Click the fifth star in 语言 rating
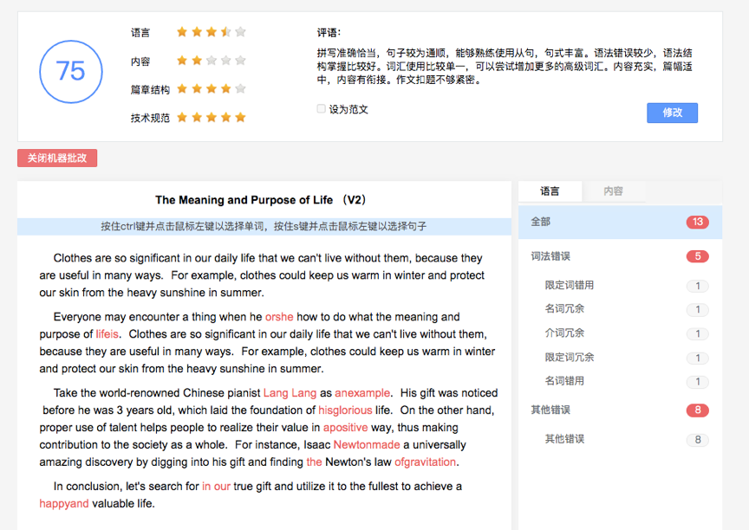This screenshot has height=530, width=749. (x=240, y=30)
